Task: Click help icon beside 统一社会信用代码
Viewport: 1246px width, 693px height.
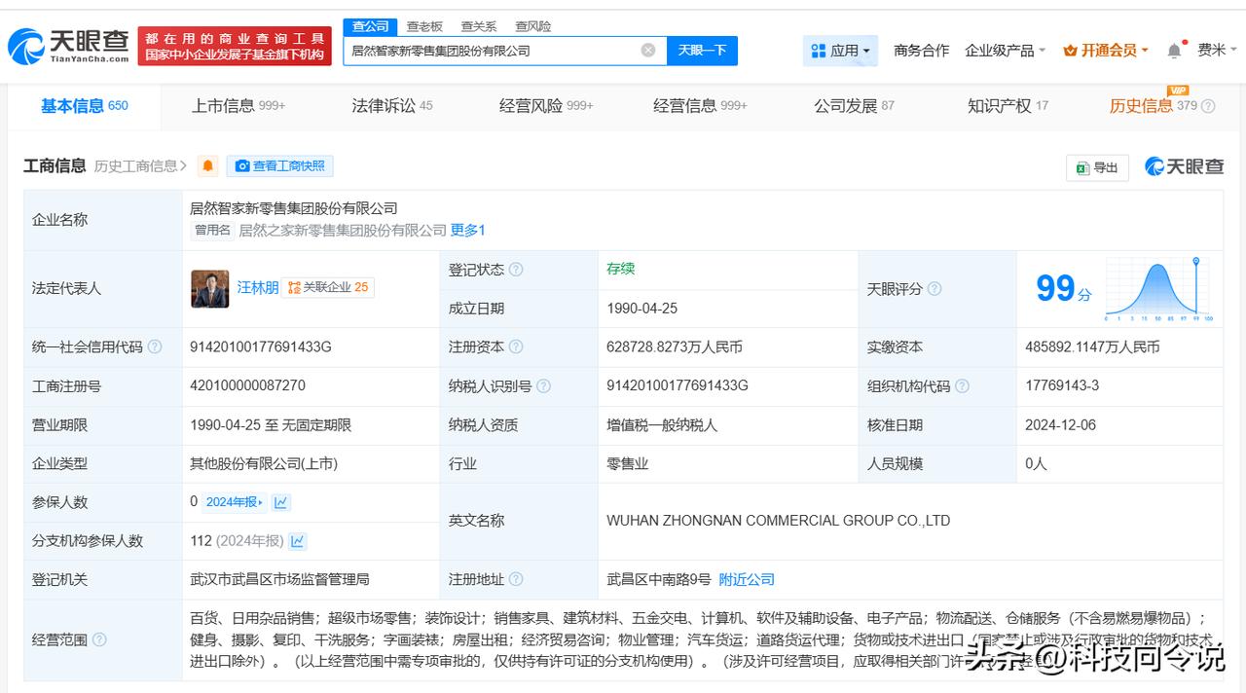Action: [x=155, y=347]
